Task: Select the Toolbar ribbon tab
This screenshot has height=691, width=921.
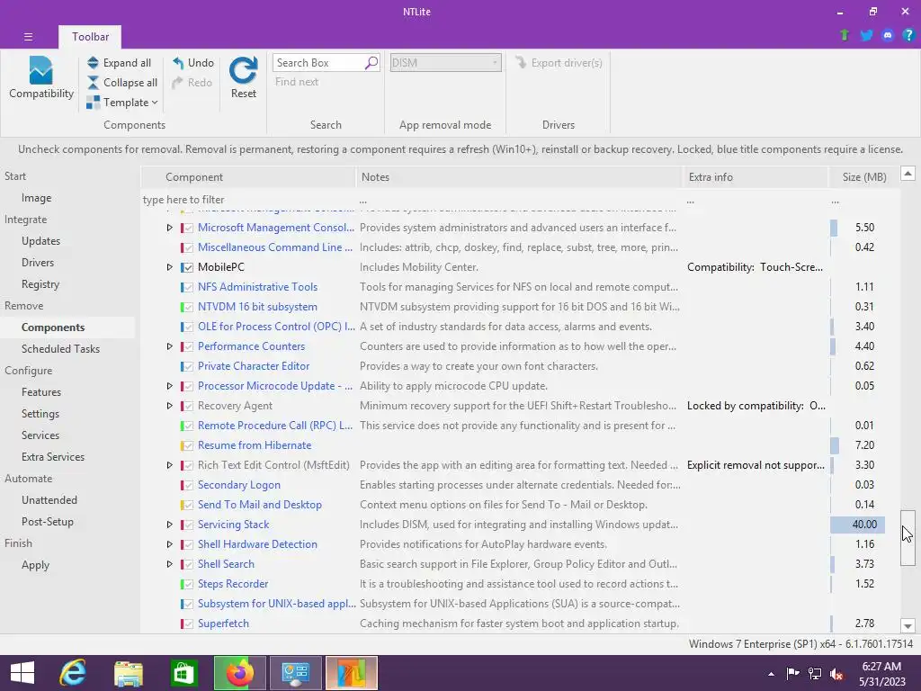Action: tap(90, 36)
